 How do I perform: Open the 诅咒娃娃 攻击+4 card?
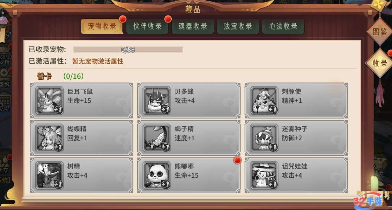(296, 175)
